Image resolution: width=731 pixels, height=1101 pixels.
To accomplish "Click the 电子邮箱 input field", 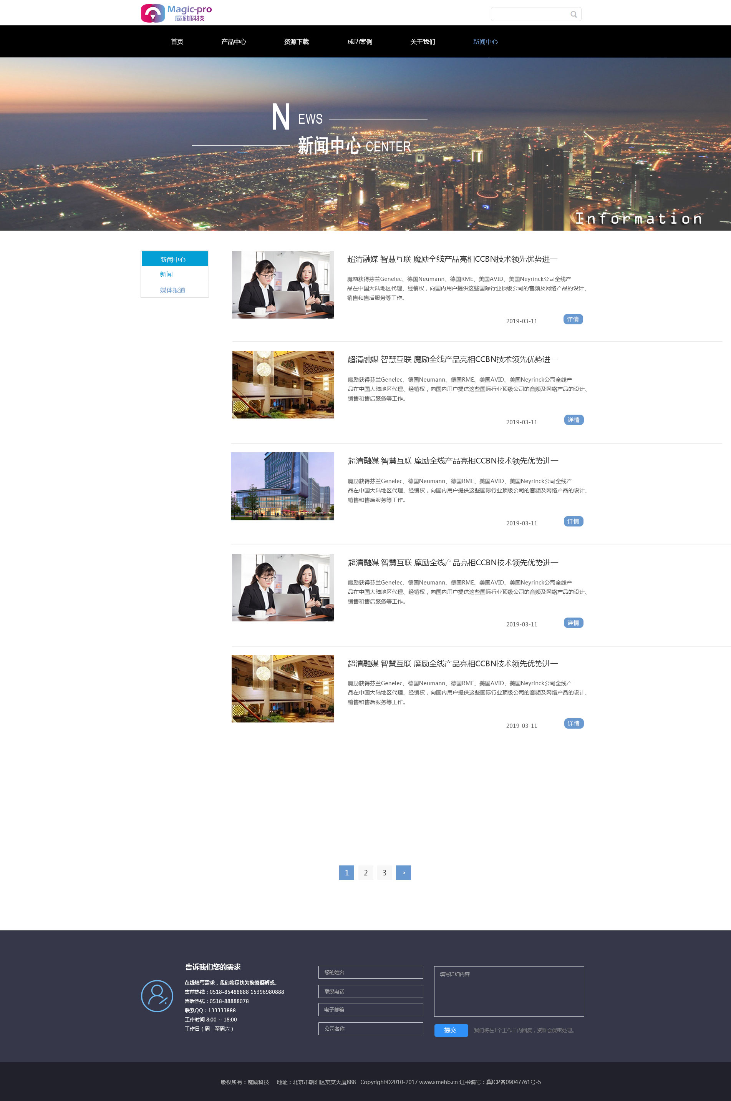I will (371, 1009).
